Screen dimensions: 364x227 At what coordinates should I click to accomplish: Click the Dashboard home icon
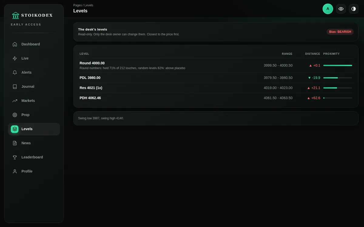[x=15, y=44]
